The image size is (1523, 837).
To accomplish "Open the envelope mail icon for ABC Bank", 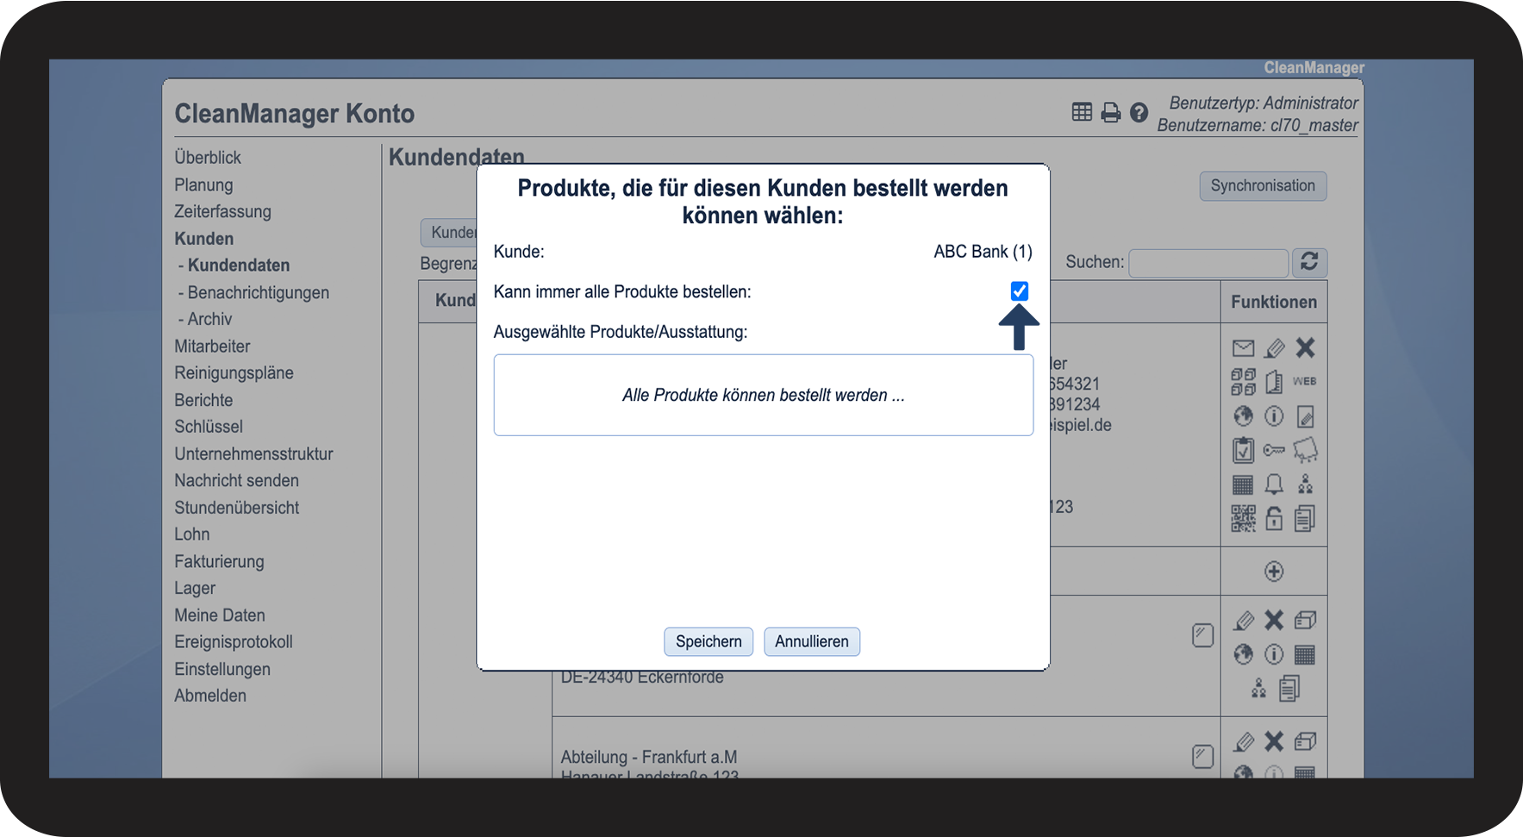I will [1243, 348].
